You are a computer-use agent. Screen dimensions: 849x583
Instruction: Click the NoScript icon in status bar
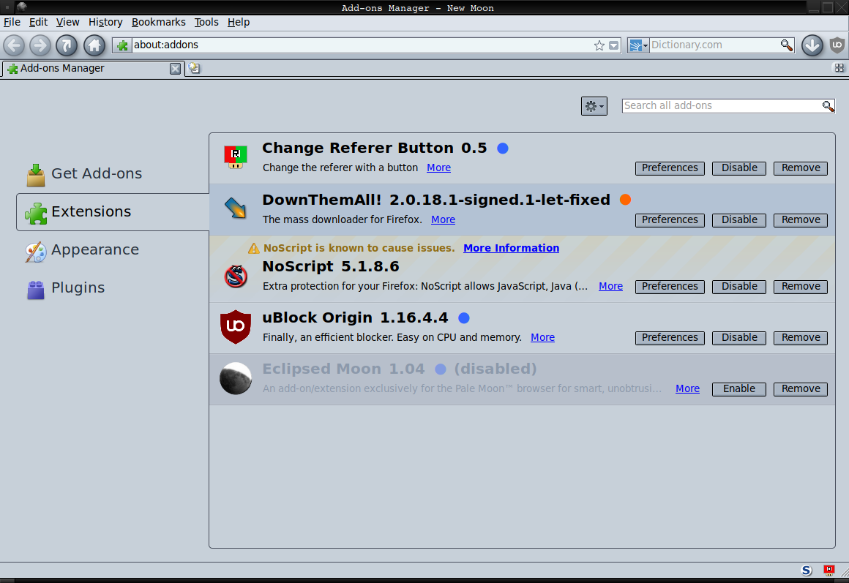point(807,571)
